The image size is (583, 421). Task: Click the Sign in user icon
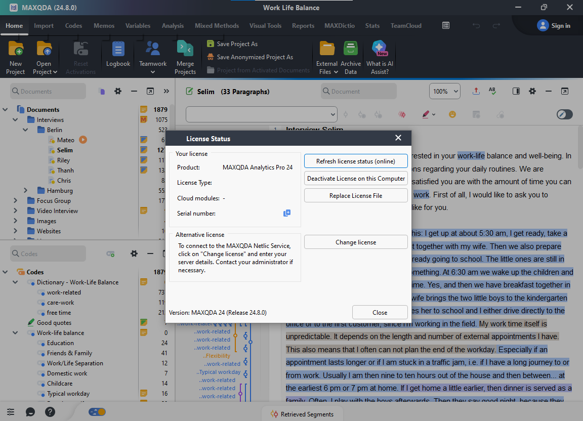pyautogui.click(x=543, y=25)
